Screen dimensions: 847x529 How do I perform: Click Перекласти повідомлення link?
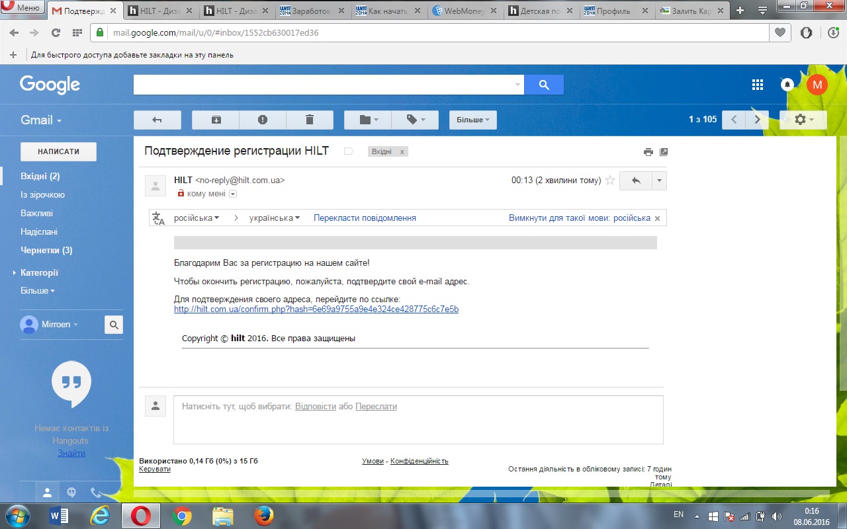click(x=365, y=218)
